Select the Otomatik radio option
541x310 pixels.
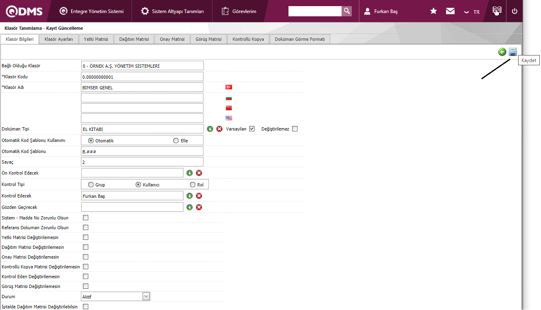click(91, 141)
